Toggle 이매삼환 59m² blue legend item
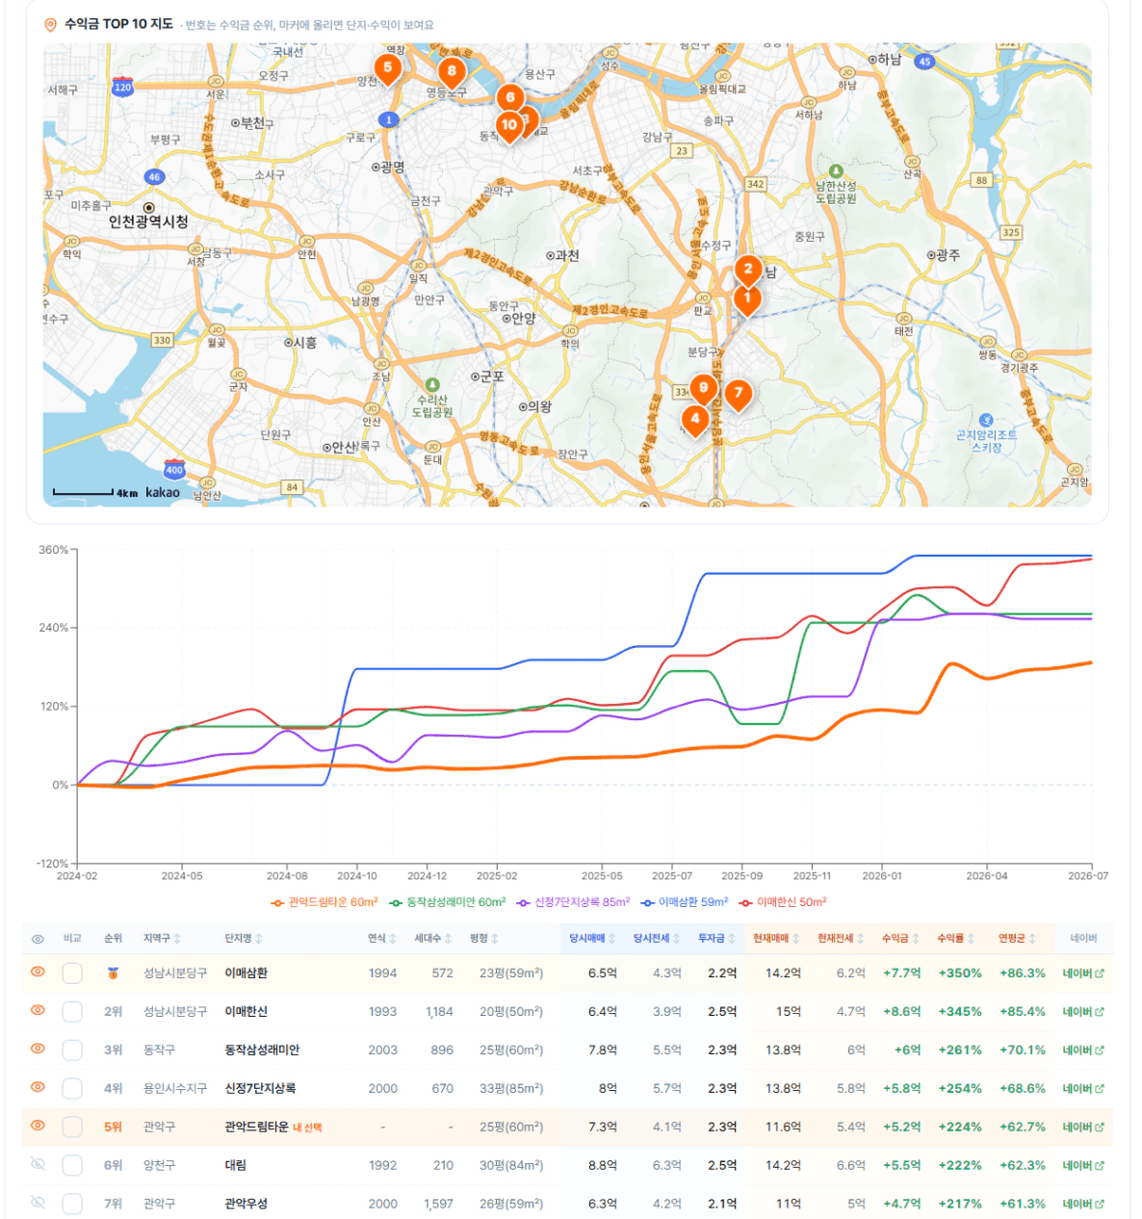Screen dimensions: 1142x1219 [685, 902]
